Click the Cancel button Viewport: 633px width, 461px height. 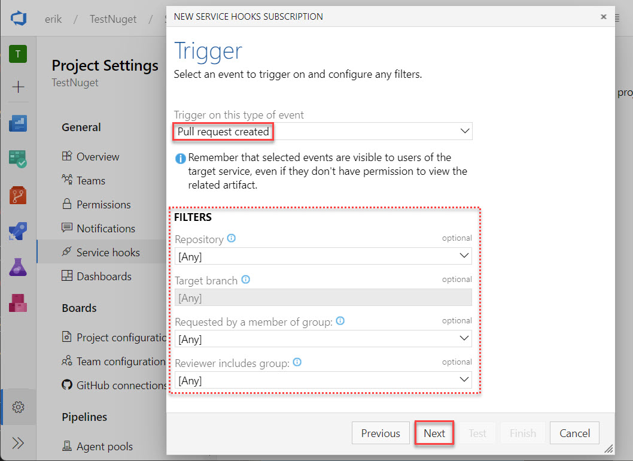click(x=574, y=433)
